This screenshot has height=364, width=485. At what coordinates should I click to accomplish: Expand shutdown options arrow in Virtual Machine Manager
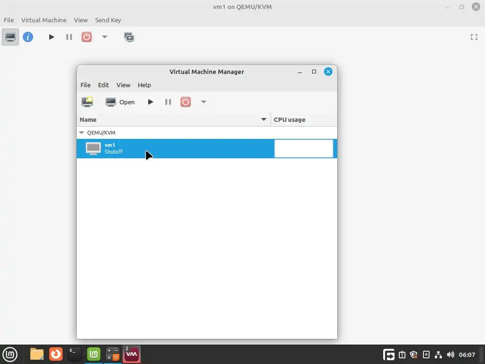click(204, 101)
